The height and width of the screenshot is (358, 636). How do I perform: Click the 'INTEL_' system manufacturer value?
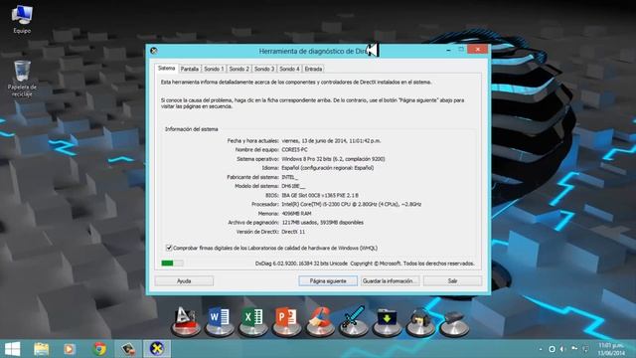(x=289, y=177)
